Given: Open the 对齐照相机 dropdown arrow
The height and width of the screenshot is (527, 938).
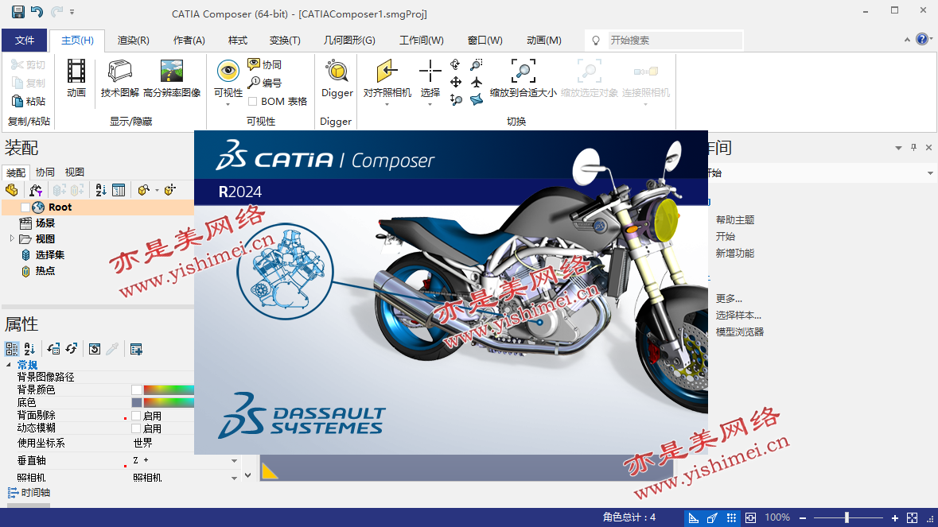Looking at the screenshot, I should (x=387, y=104).
